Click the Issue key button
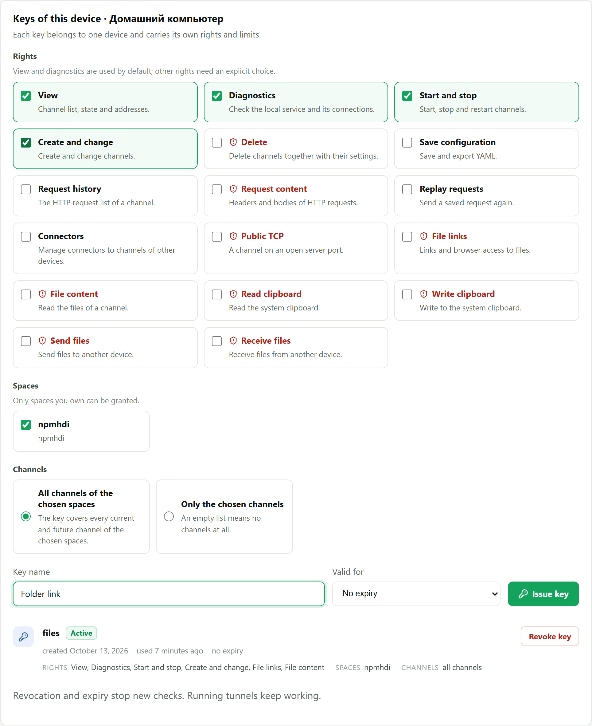 (543, 594)
